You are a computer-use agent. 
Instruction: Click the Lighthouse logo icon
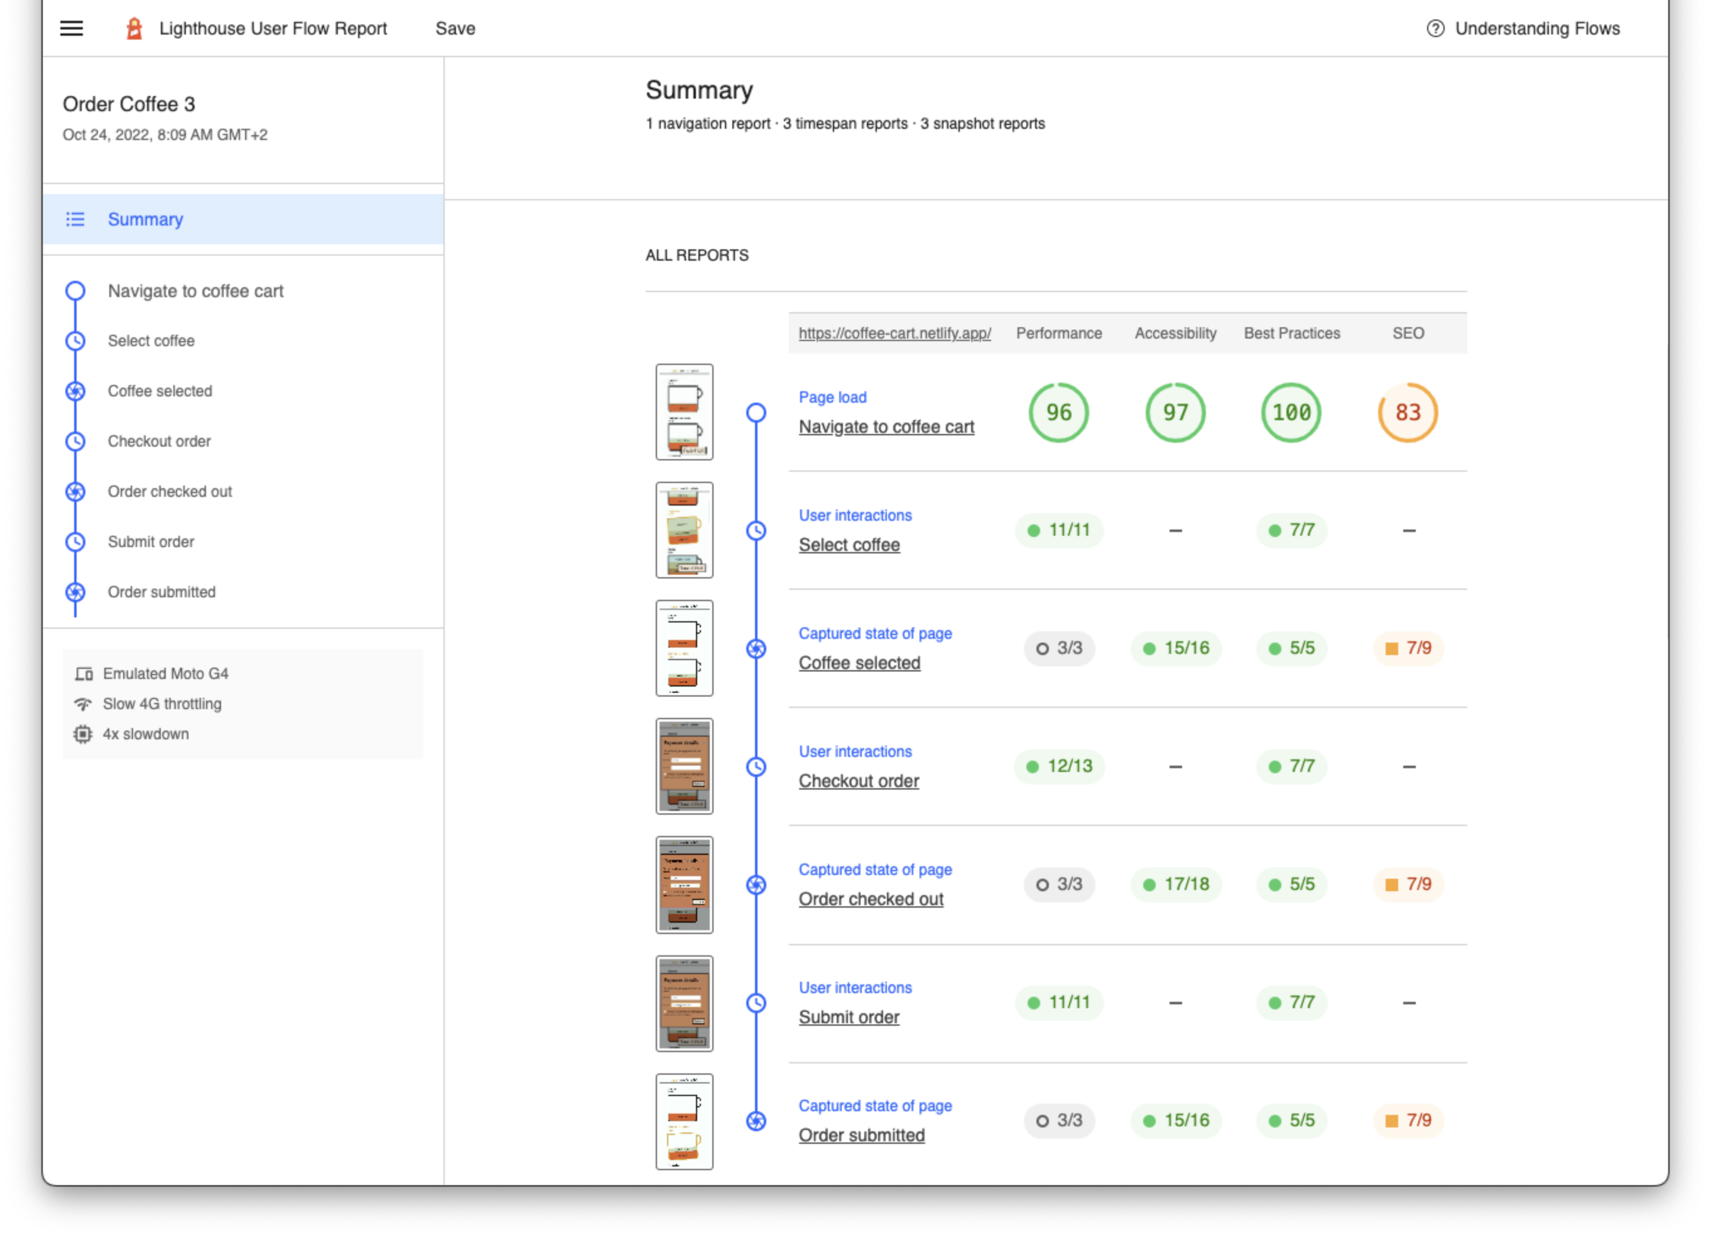[x=134, y=29]
